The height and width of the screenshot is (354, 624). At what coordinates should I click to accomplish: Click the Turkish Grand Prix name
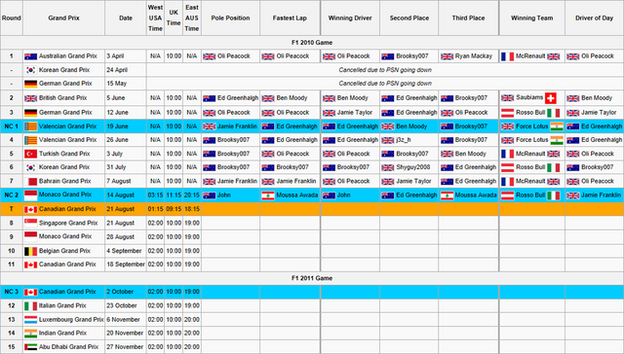point(64,154)
